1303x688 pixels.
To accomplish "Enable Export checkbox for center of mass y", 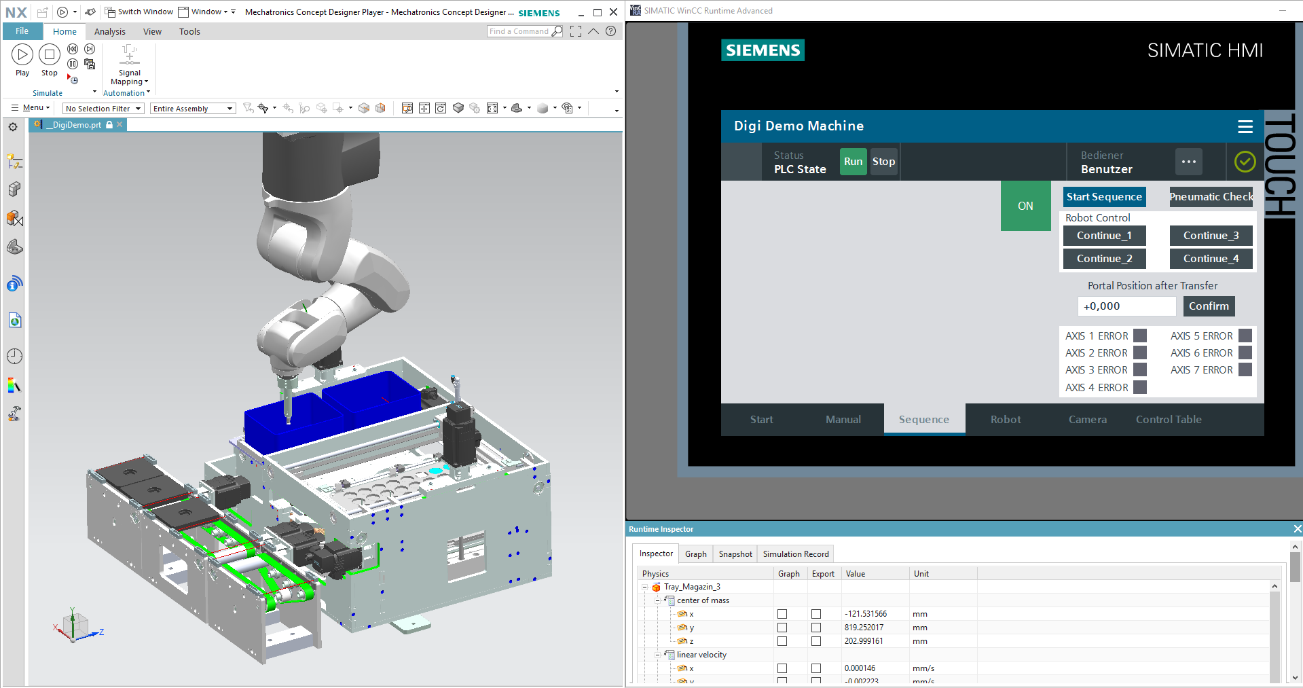I will [816, 628].
